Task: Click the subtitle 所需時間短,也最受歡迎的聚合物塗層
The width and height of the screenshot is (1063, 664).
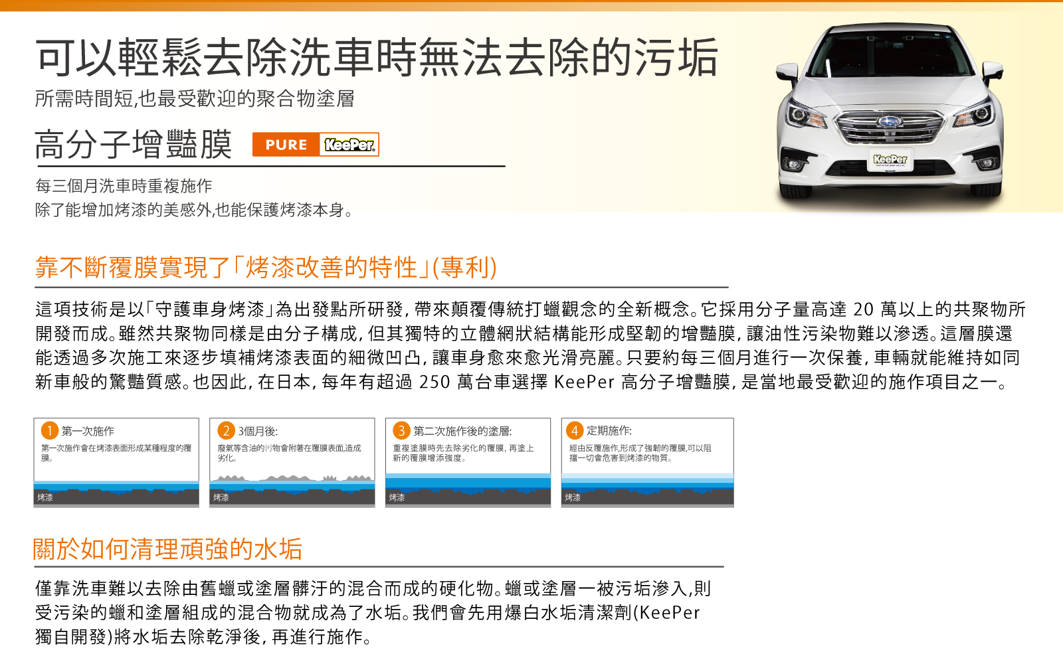Action: click(195, 99)
